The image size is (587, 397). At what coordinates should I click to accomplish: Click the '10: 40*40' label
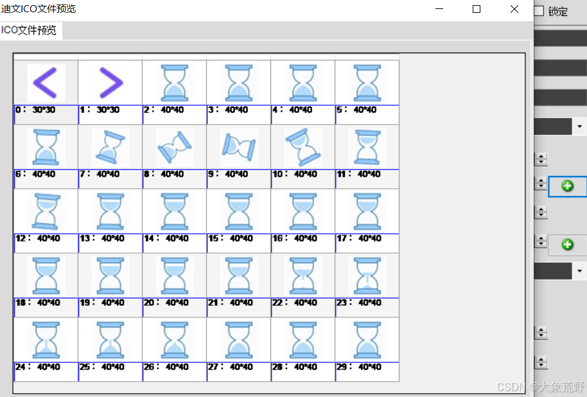[295, 174]
